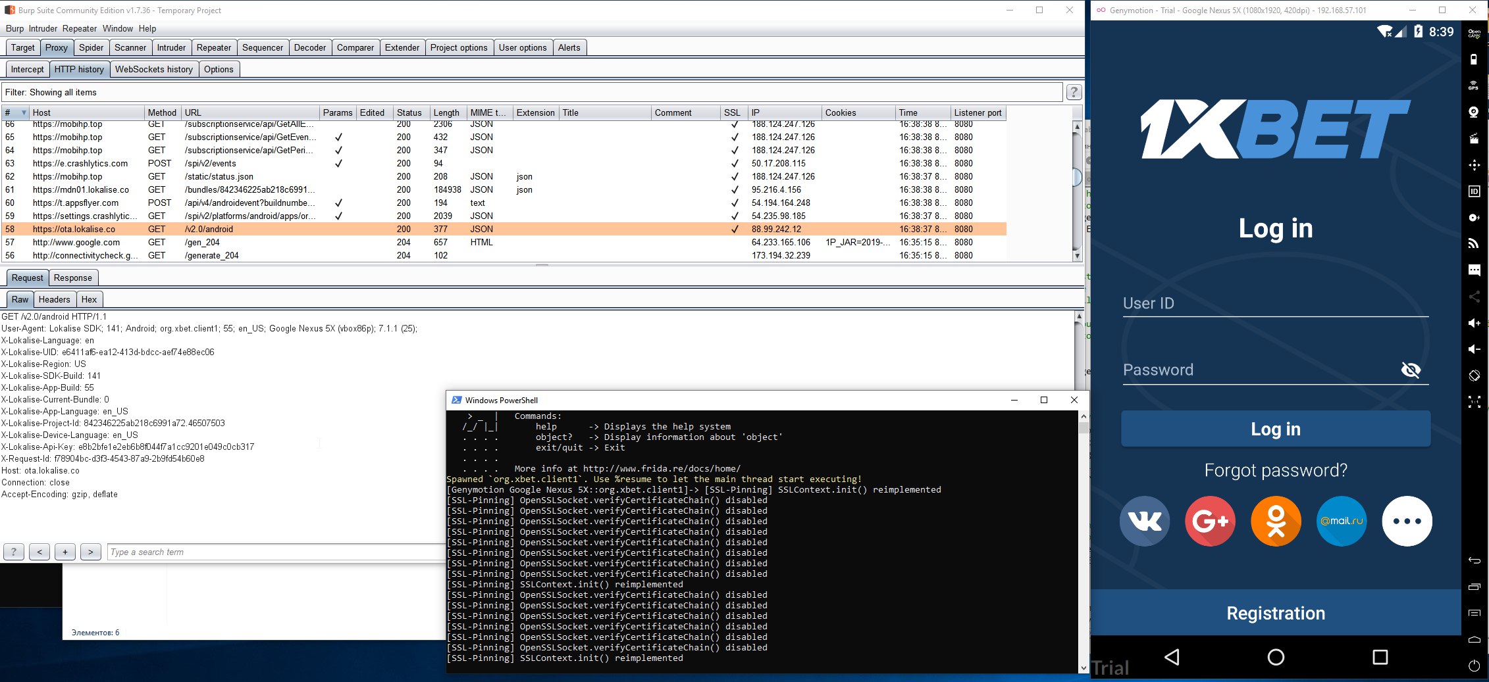Open Genymotion GPS widget
The width and height of the screenshot is (1489, 682).
[x=1475, y=85]
